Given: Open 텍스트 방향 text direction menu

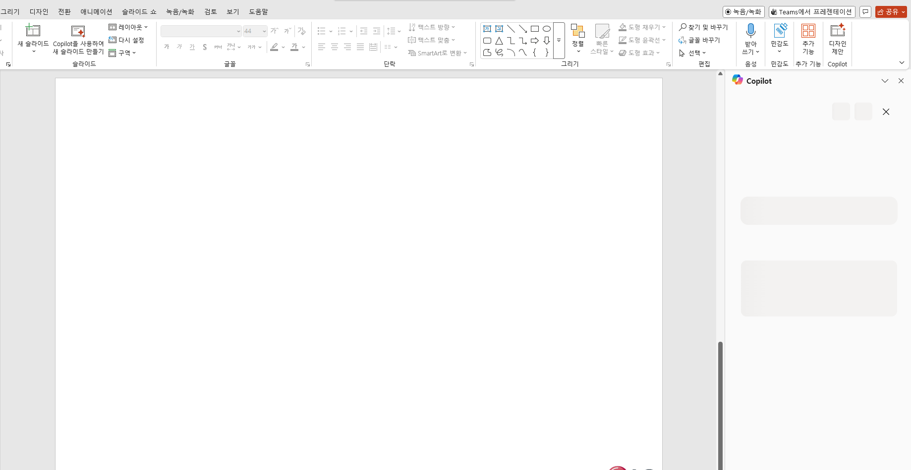Looking at the screenshot, I should (x=431, y=27).
